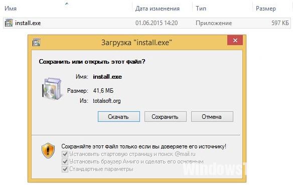
Task: Click the 41,6 МБ size value
Action: (103, 91)
